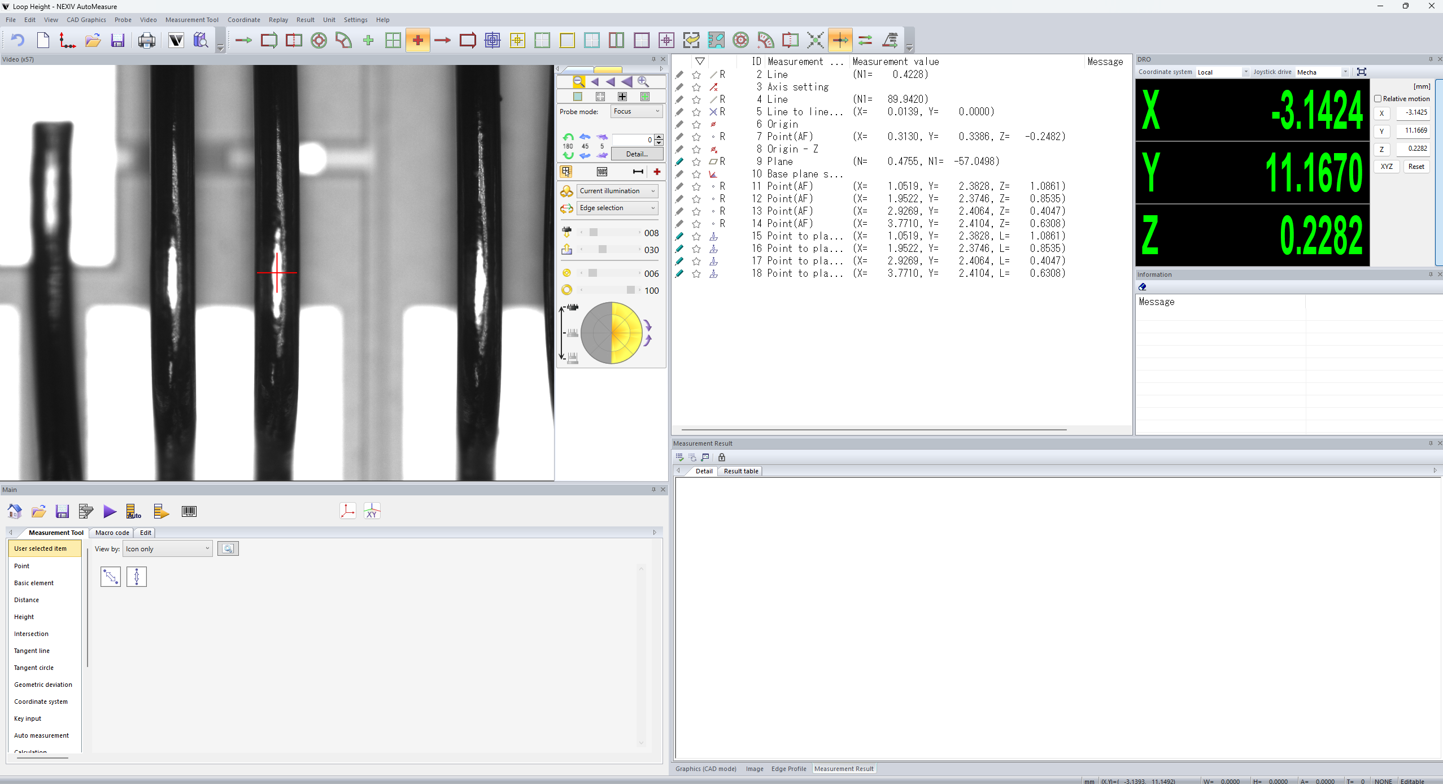1443x784 pixels.
Task: Click the print icon in the toolbar
Action: point(147,41)
